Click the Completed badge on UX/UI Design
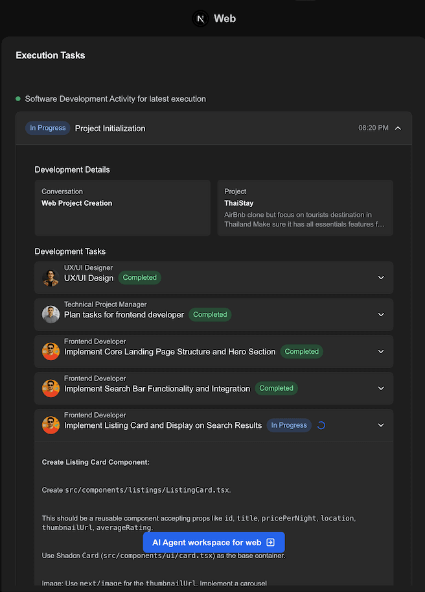 point(140,278)
